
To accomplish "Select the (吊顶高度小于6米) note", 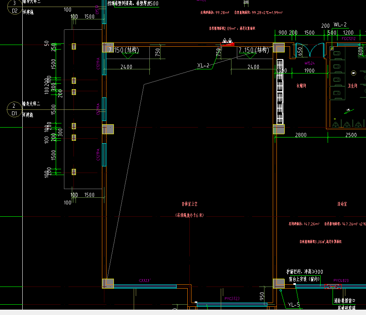I will (x=189, y=215).
